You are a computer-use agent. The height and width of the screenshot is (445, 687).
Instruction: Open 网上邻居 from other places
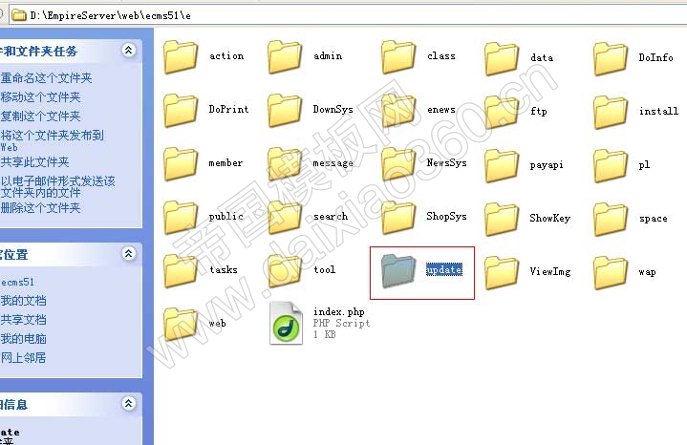pos(23,358)
